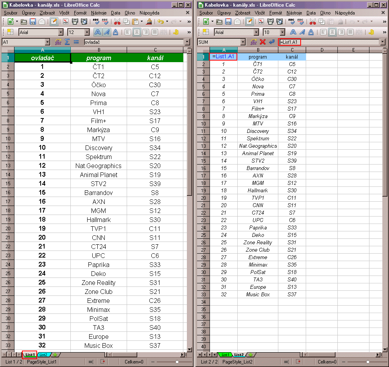Click the Open icon in the left window
Viewport: 389px width, 367px height.
tap(24, 22)
